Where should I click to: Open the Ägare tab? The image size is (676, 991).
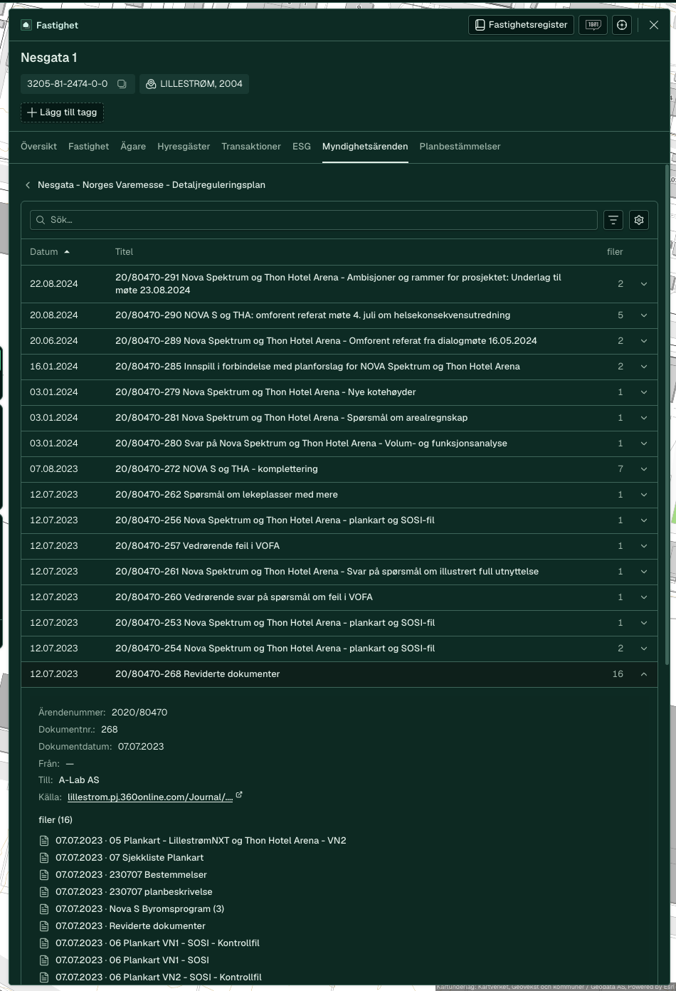tap(133, 147)
